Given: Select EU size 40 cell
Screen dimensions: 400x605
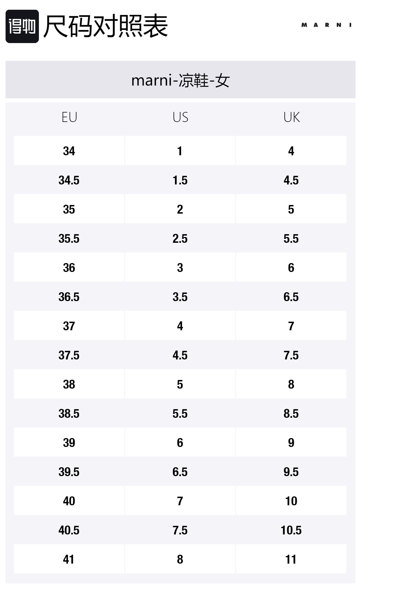Looking at the screenshot, I should click(x=69, y=501).
